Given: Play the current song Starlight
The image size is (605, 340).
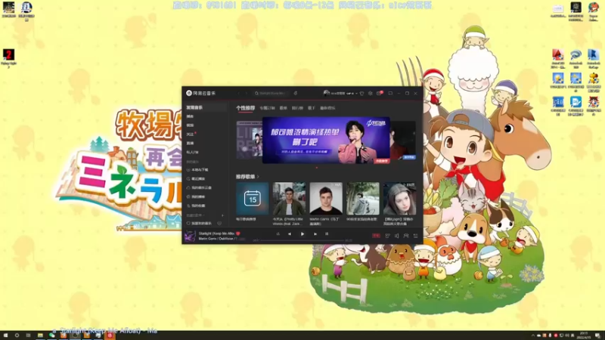Looking at the screenshot, I should pos(302,234).
